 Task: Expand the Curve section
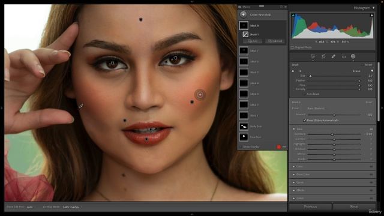(293, 182)
